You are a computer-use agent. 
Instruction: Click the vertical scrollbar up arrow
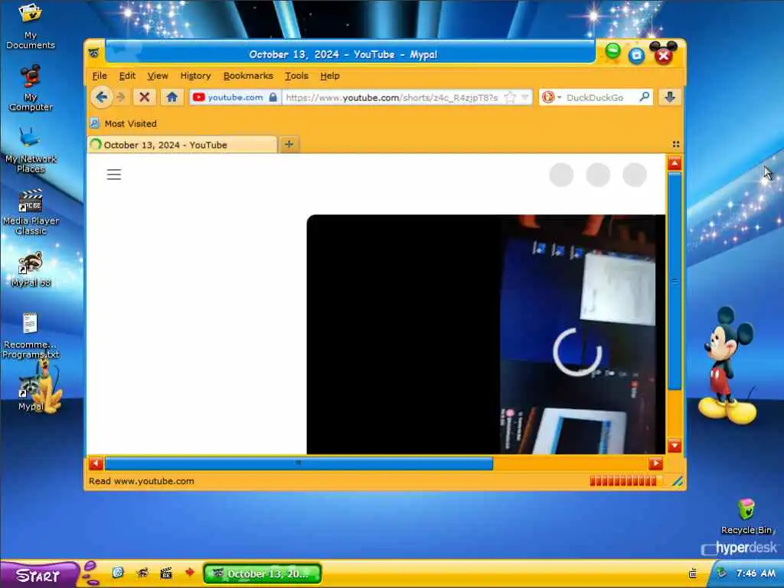pos(675,163)
